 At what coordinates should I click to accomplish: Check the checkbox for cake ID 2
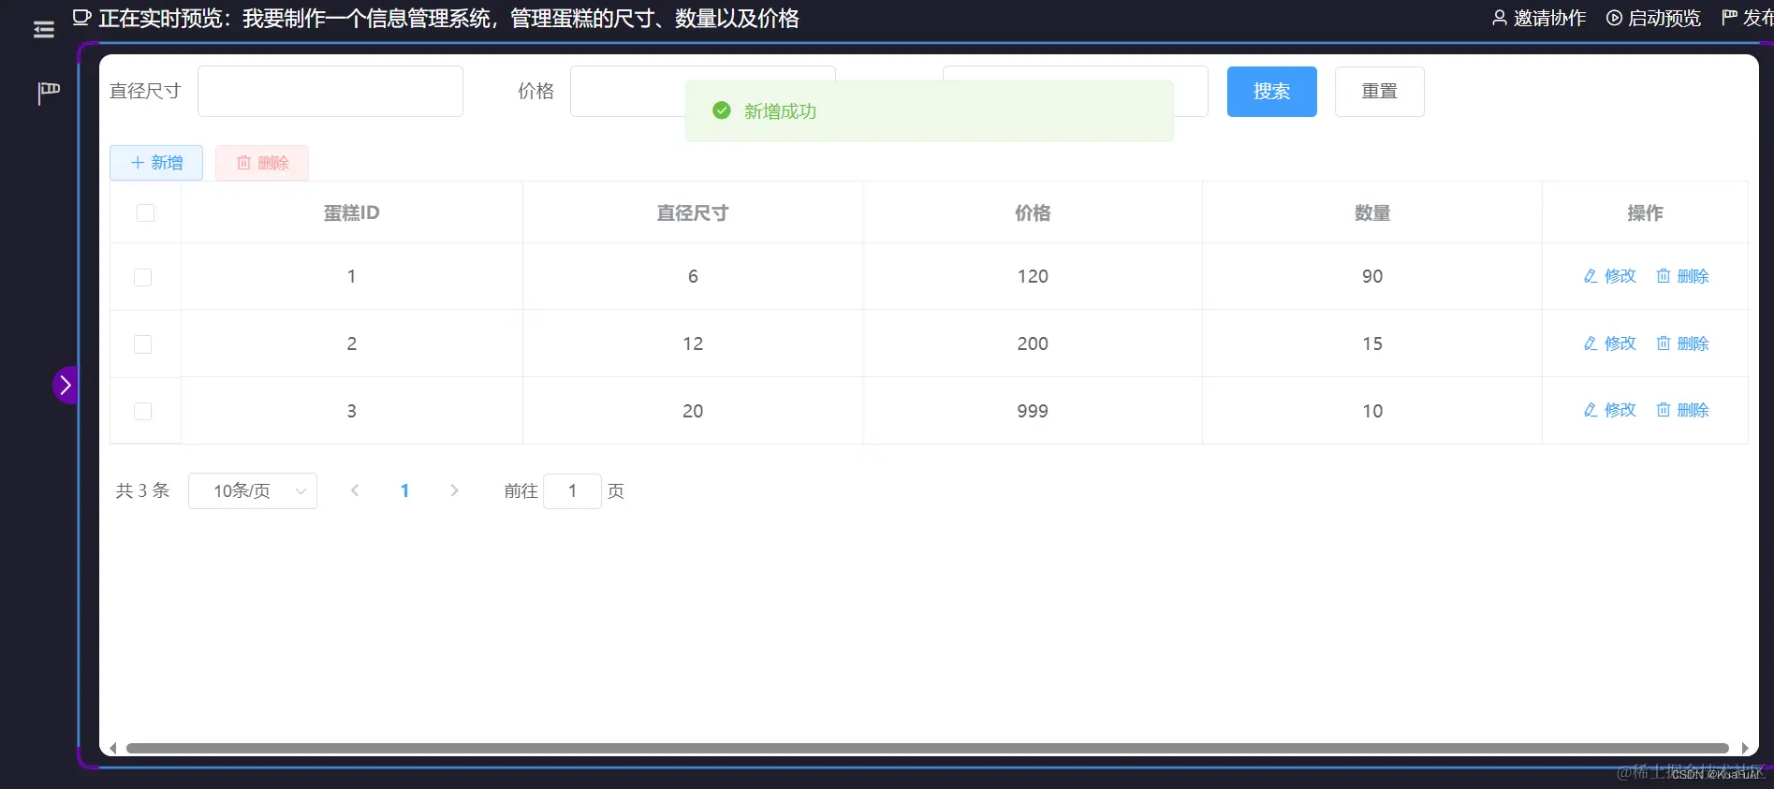pyautogui.click(x=142, y=344)
